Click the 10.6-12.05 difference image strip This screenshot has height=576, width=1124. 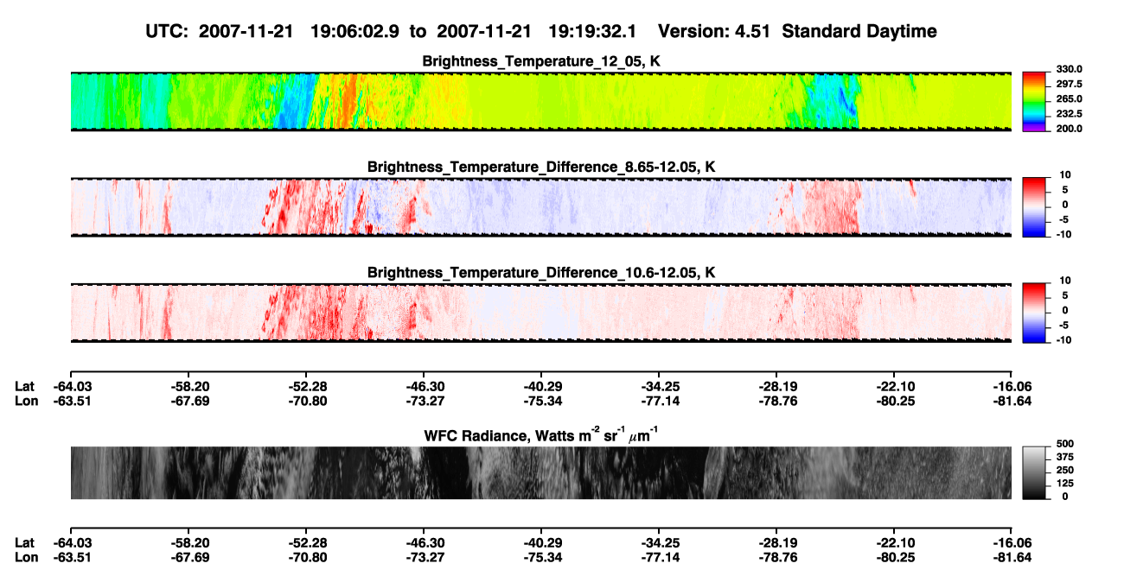coord(541,313)
